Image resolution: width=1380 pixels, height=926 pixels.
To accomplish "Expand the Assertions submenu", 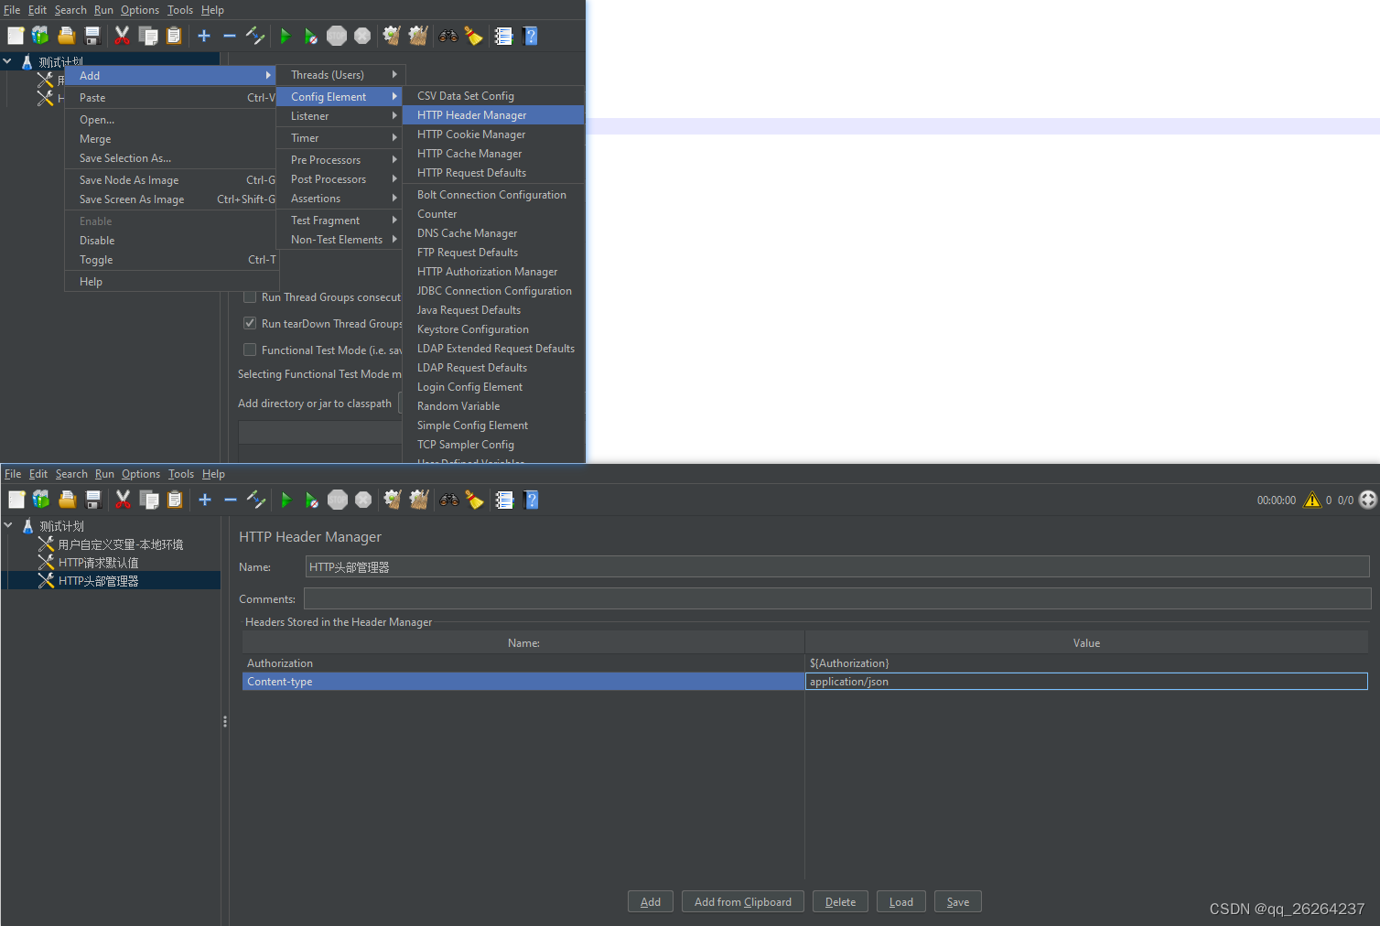I will (x=340, y=199).
